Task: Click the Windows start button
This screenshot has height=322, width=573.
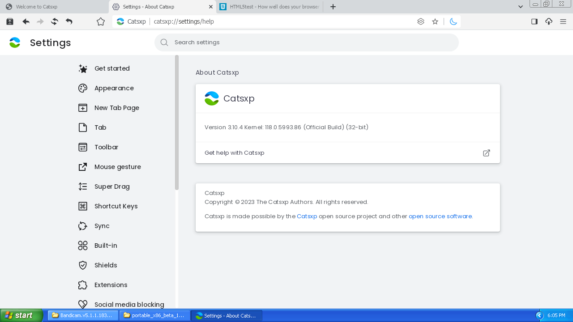Action: 21,315
